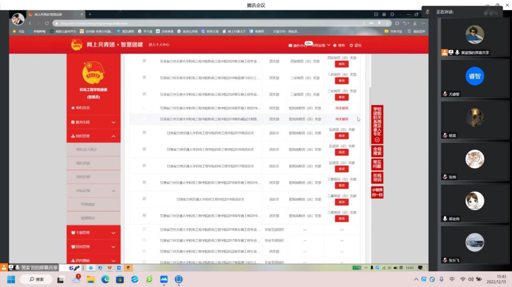Open 在线培训 floating side button
Image resolution: width=512 pixels, height=287 pixels.
pyautogui.click(x=377, y=178)
